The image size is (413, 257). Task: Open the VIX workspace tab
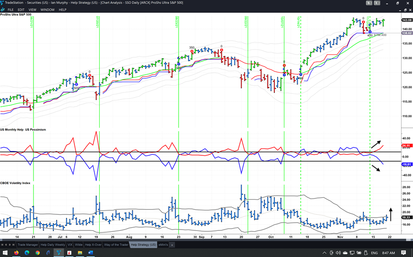click(70, 245)
